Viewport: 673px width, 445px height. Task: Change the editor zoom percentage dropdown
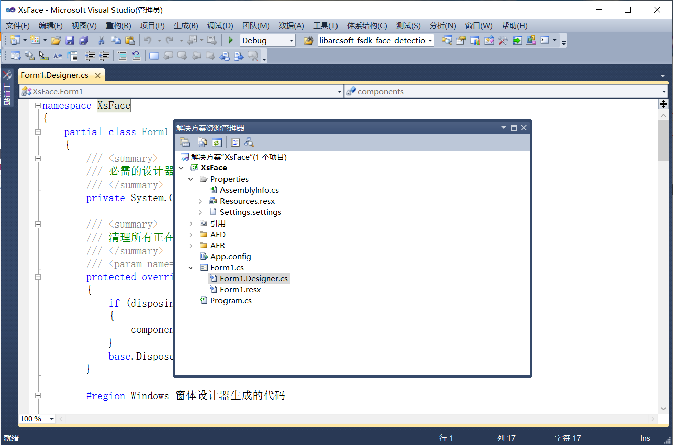point(52,418)
